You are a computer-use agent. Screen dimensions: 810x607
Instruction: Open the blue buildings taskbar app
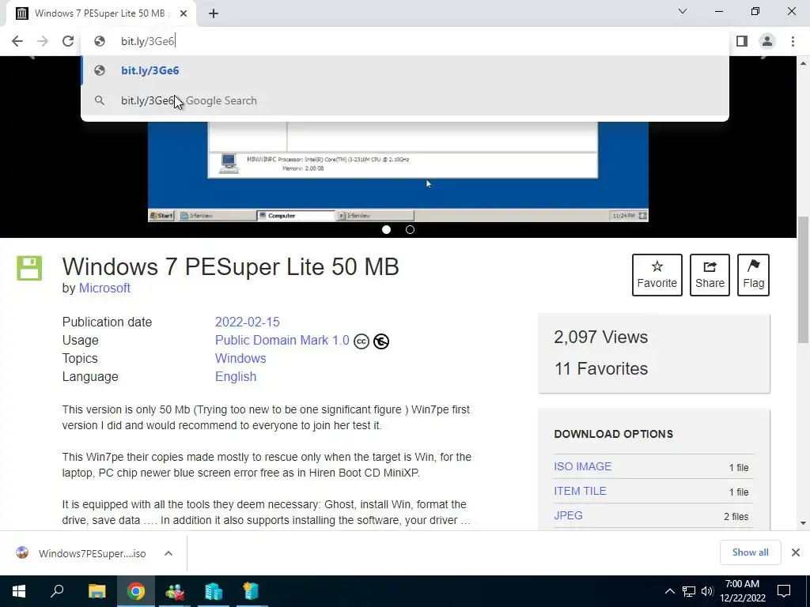pos(214,591)
